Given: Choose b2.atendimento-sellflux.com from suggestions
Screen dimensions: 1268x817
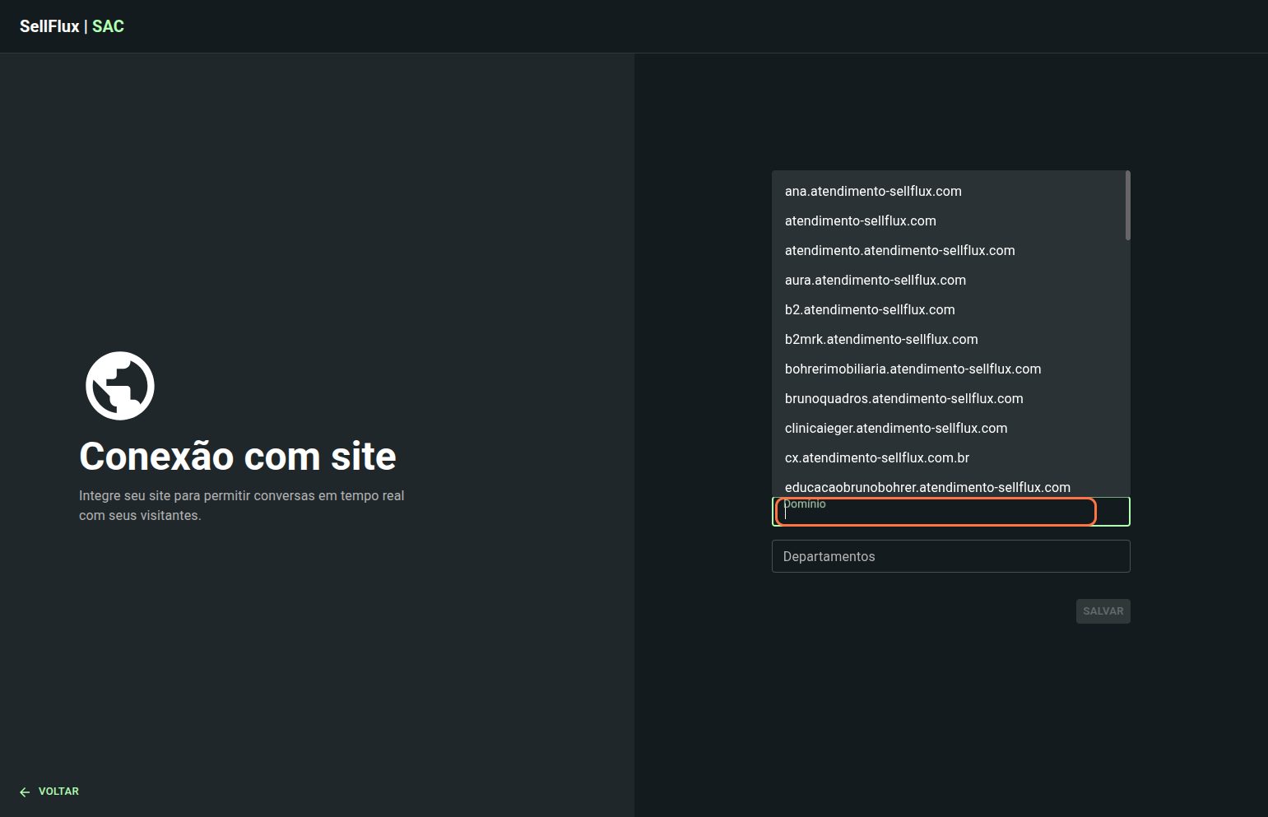Looking at the screenshot, I should (x=870, y=310).
